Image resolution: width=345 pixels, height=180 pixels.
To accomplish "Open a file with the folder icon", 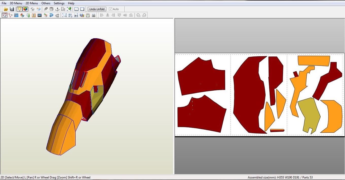I will pyautogui.click(x=6, y=9).
